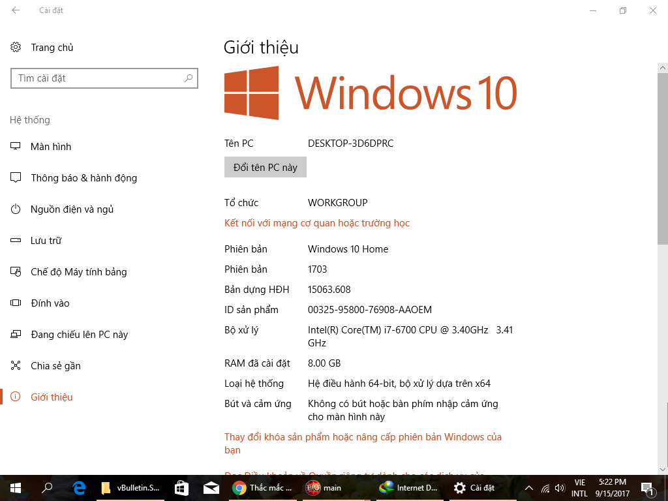Open Windows Store taskbar icon

click(181, 488)
